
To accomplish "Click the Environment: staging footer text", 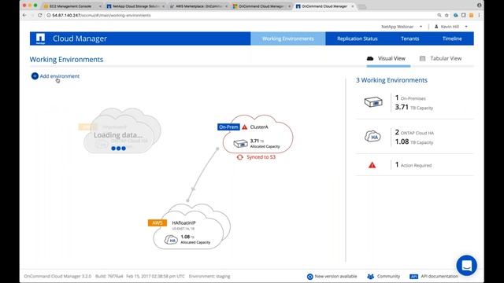I will click(x=209, y=276).
